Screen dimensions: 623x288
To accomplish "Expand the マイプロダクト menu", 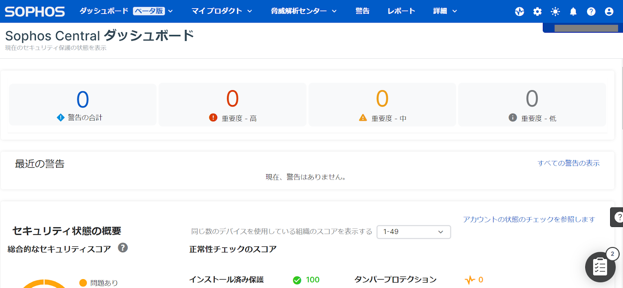I will pos(222,11).
